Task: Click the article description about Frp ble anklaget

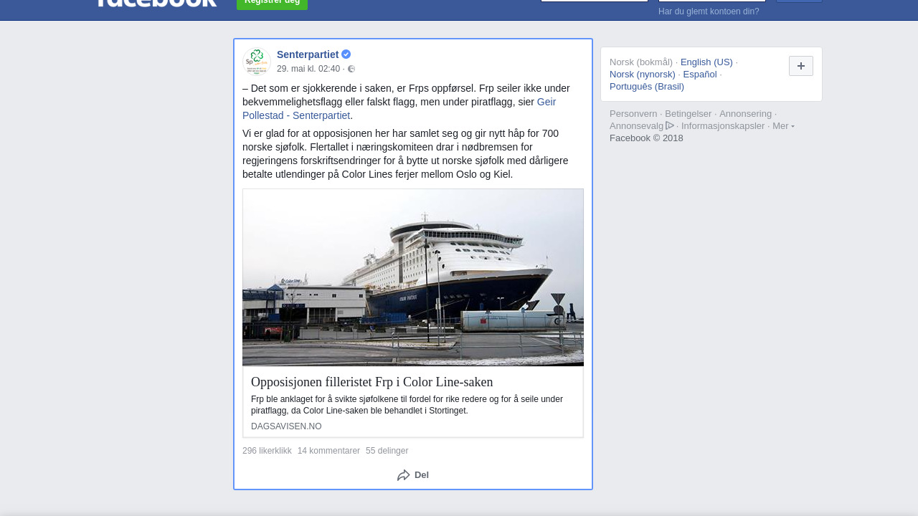Action: click(x=407, y=405)
